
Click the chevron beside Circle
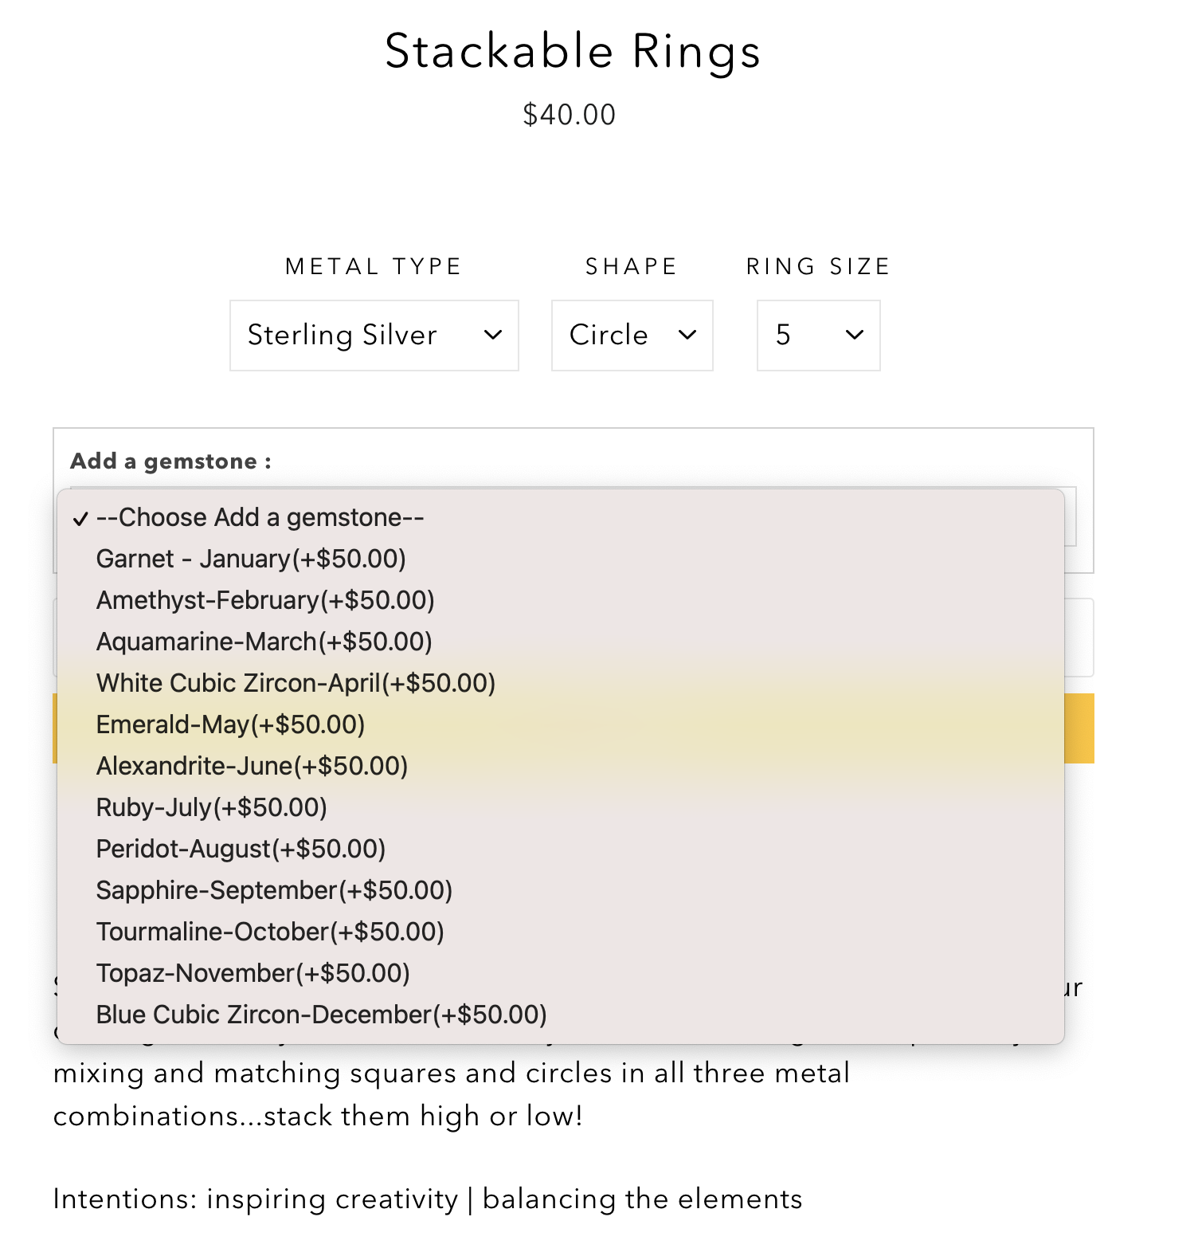(x=687, y=336)
